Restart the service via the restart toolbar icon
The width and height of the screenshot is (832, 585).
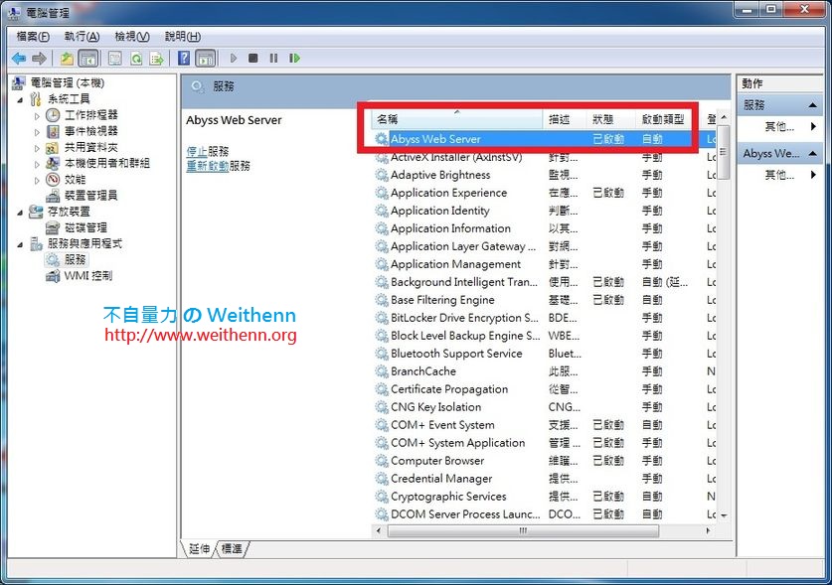tap(294, 58)
